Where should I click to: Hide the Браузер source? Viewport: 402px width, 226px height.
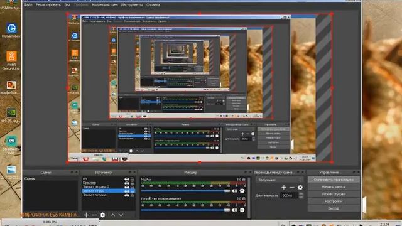(127, 183)
